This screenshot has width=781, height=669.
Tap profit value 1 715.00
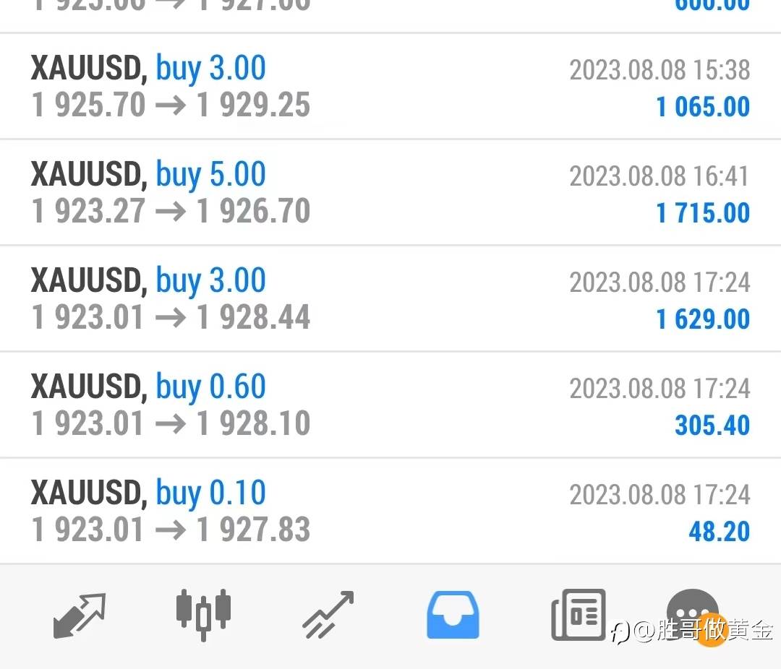pyautogui.click(x=703, y=213)
